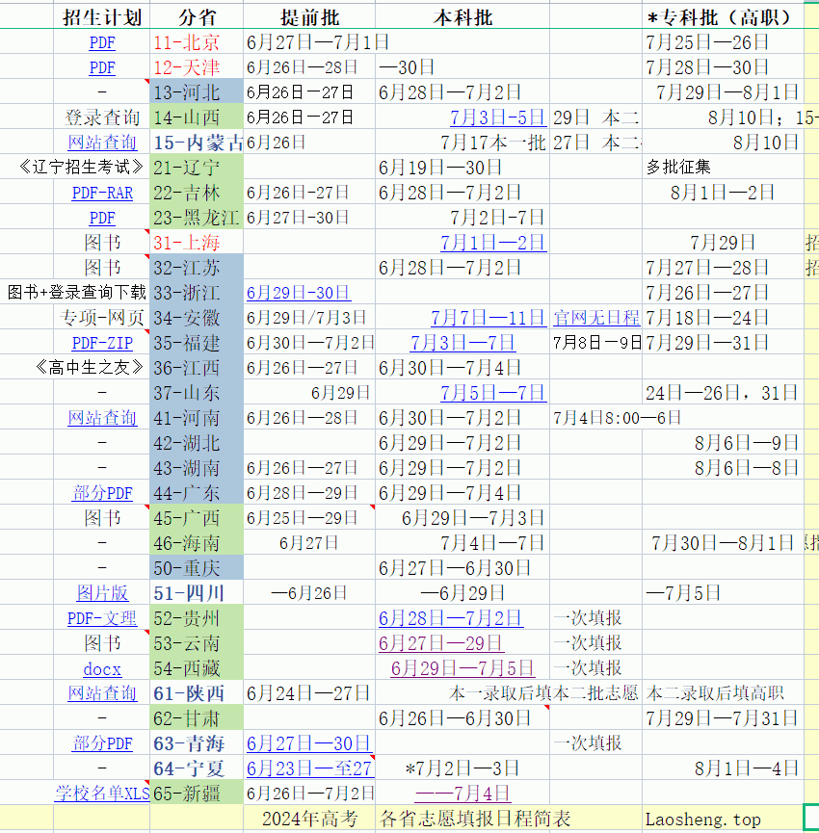This screenshot has width=819, height=833.
Task: Open 部分PDF link in the 44-广东 row
Action: click(102, 493)
